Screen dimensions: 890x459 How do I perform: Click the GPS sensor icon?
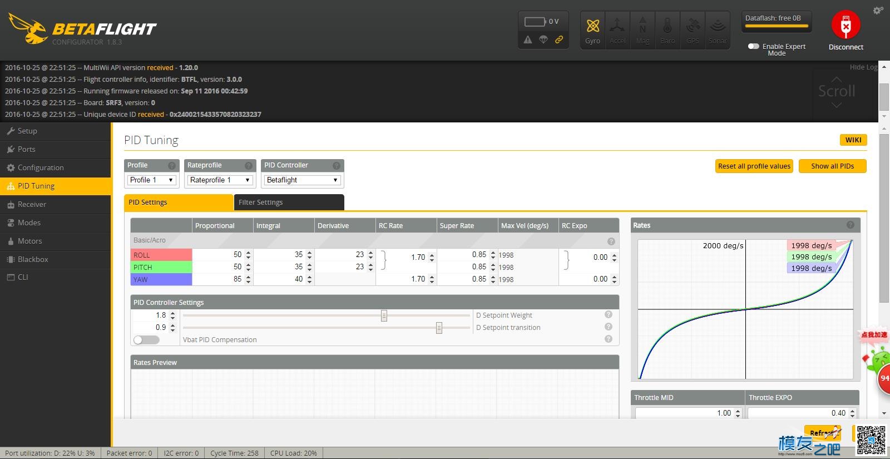(x=693, y=31)
